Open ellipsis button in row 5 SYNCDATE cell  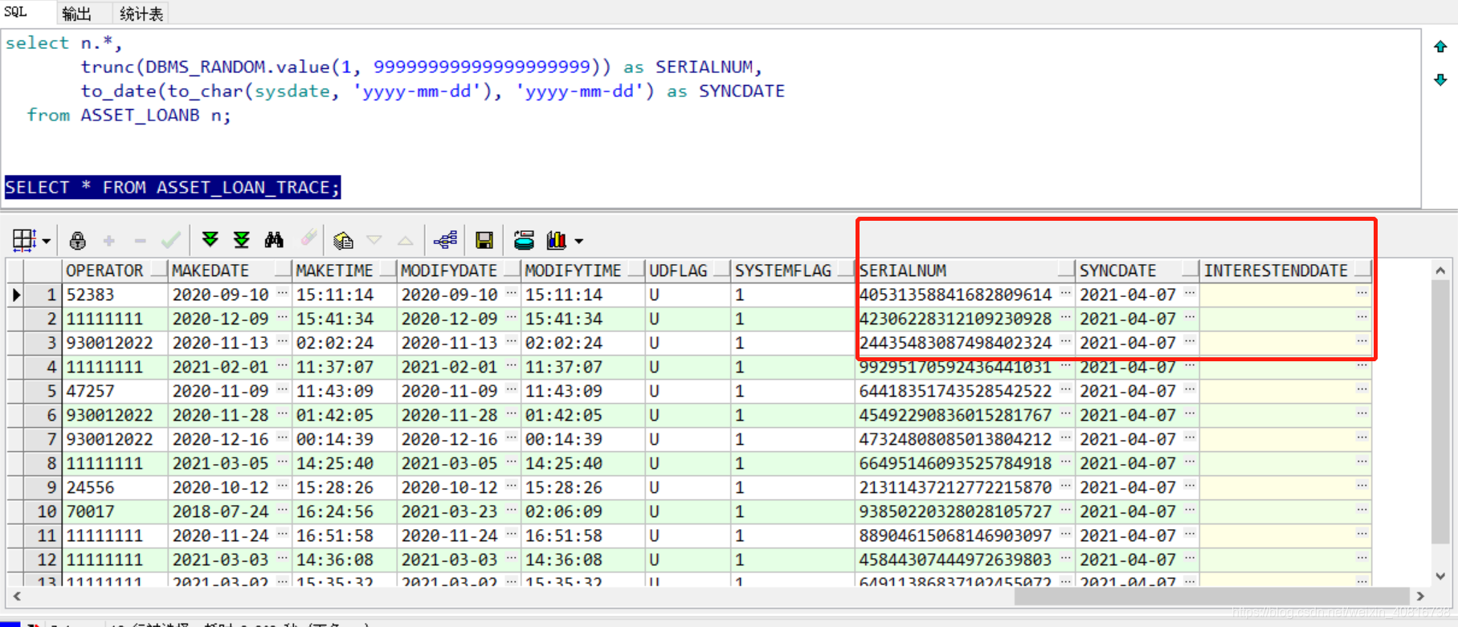point(1190,389)
